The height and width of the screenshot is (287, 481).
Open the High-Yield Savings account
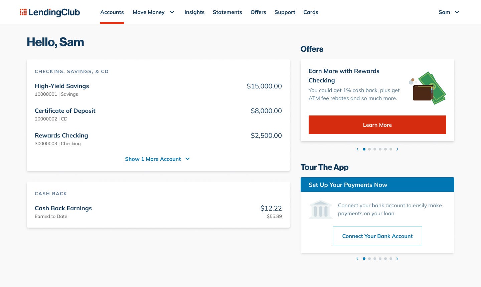coord(62,86)
